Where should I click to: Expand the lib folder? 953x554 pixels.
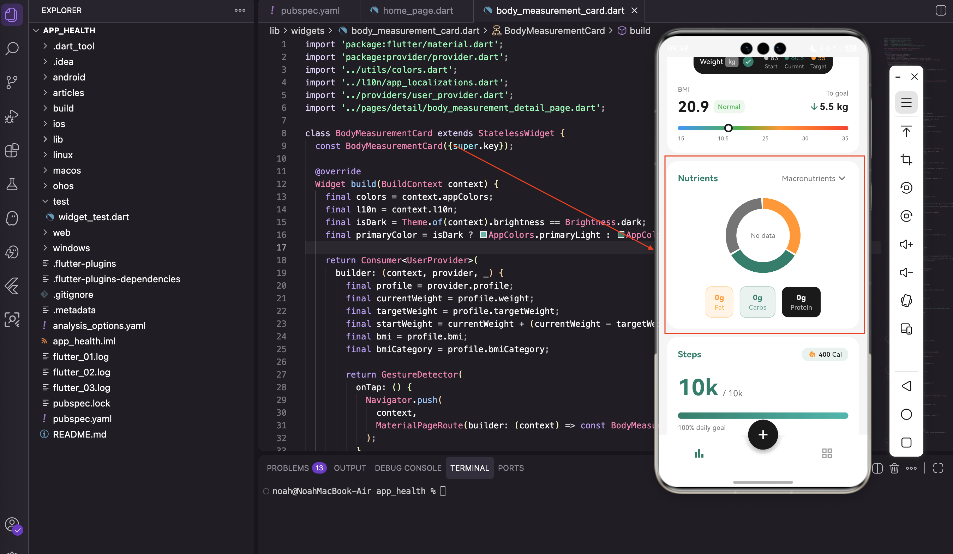point(58,139)
